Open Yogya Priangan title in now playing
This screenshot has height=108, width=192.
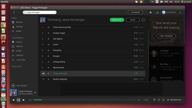[x=25, y=91]
